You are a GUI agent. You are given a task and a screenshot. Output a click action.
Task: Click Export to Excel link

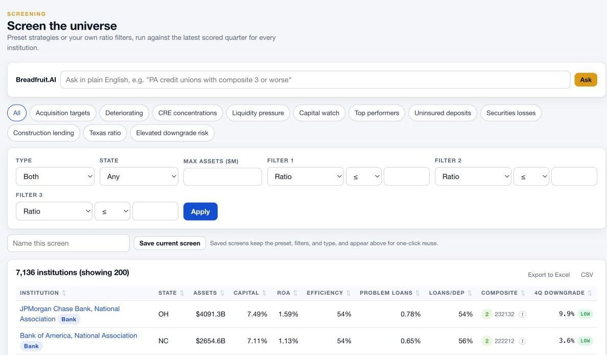click(549, 275)
